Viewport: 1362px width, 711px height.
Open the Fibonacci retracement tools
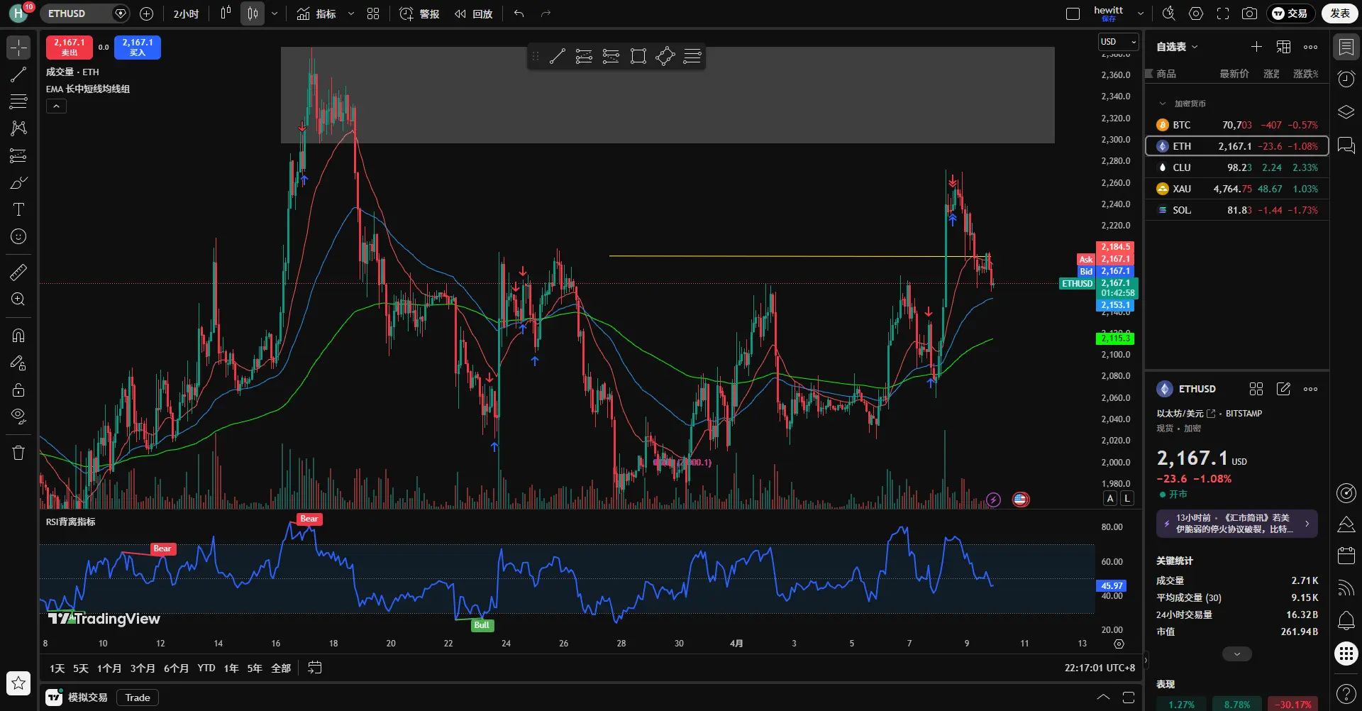click(18, 101)
